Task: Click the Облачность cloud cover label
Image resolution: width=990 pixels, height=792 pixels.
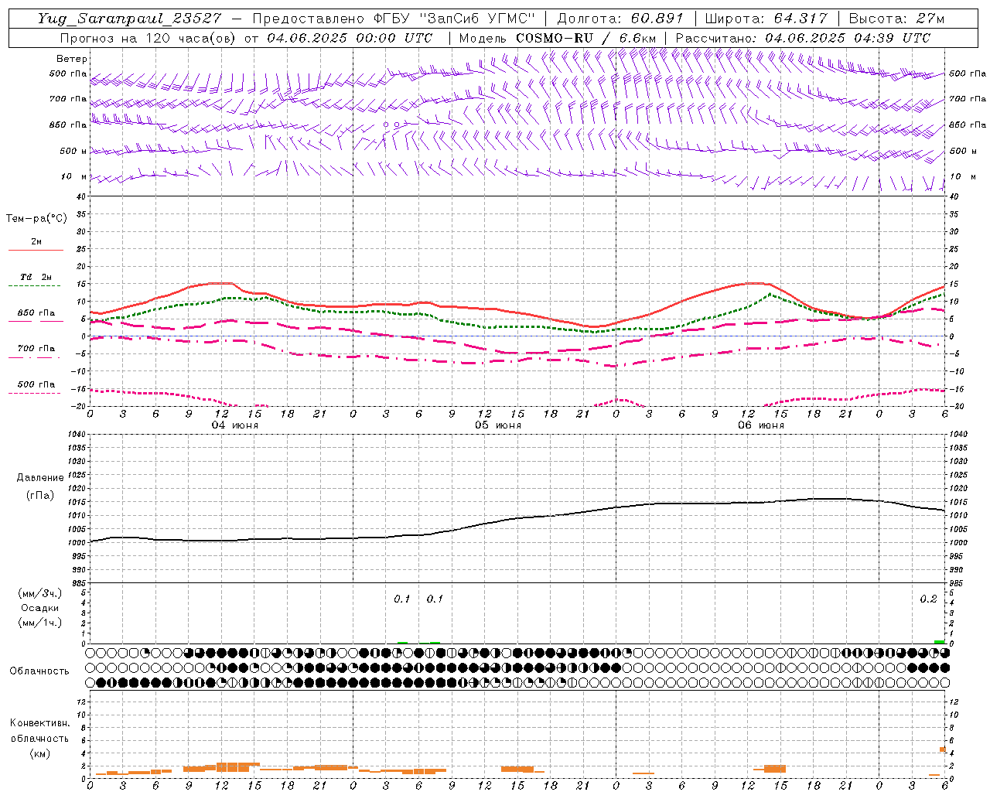Action: [39, 671]
